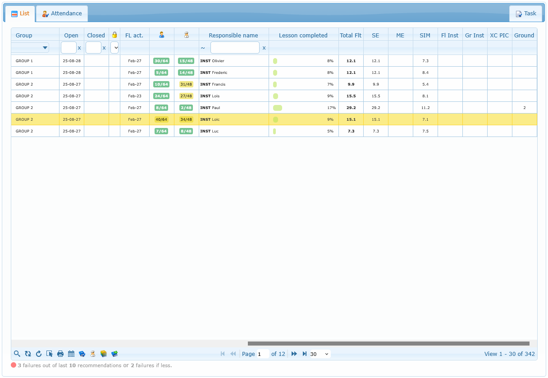Click the Responsible name filter text field

(x=235, y=48)
